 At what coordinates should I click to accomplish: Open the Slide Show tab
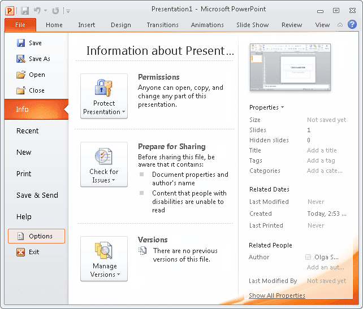coord(252,25)
